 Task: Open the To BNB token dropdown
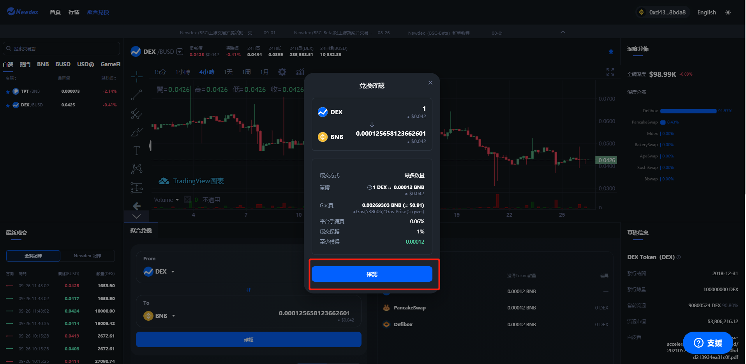pyautogui.click(x=159, y=316)
